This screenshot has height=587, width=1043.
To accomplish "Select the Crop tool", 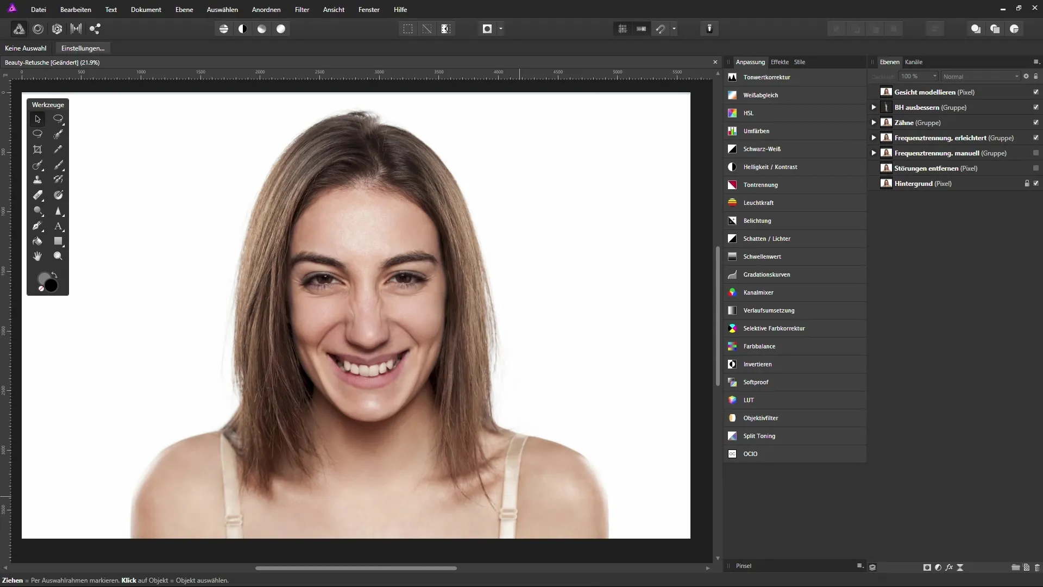I will pyautogui.click(x=37, y=149).
